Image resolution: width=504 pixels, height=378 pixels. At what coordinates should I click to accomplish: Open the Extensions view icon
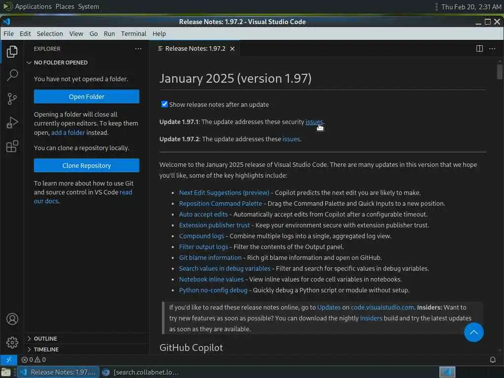click(x=12, y=147)
